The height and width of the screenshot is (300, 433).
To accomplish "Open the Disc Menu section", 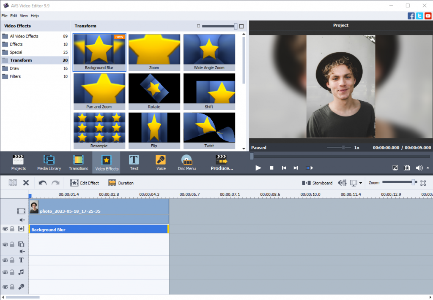I will tap(186, 162).
